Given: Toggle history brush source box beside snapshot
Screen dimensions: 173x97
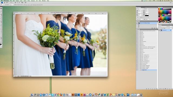Looking at the screenshot, I should click(137, 23).
